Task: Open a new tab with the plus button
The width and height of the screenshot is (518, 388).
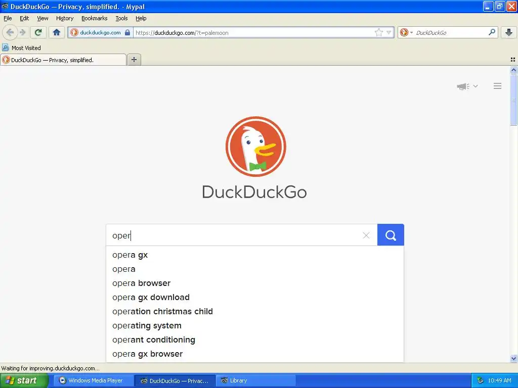Action: [134, 60]
